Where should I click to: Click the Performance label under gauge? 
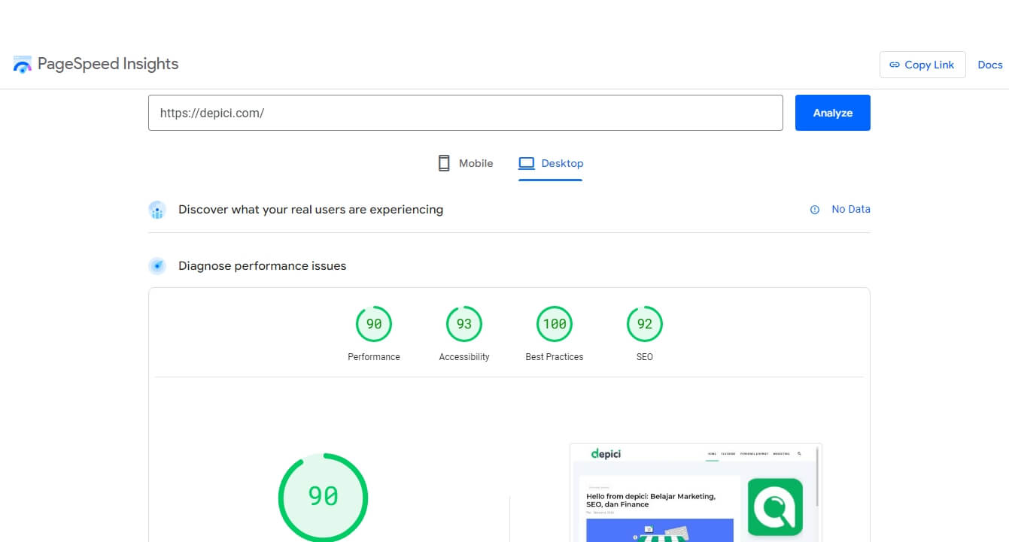(x=374, y=357)
